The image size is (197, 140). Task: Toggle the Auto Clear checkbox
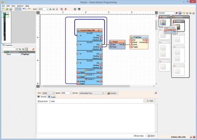click(x=135, y=136)
